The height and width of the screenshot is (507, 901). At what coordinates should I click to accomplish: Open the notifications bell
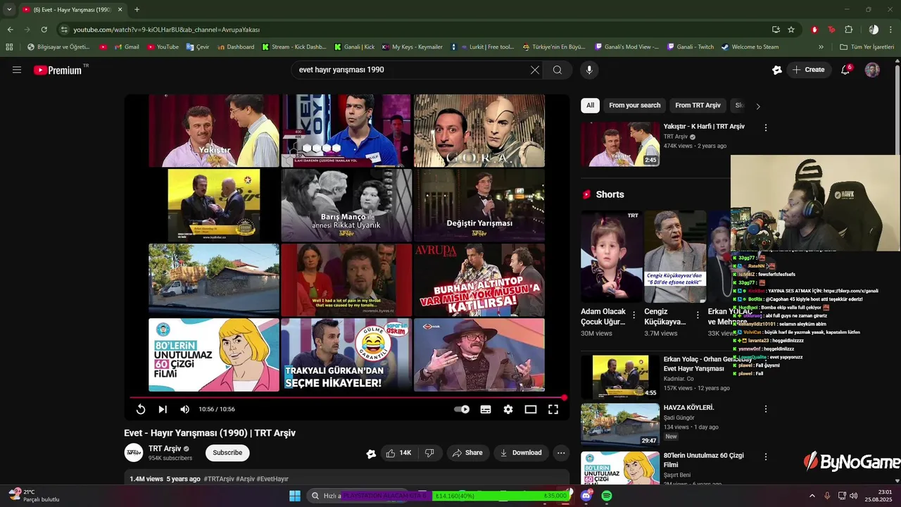(x=846, y=70)
